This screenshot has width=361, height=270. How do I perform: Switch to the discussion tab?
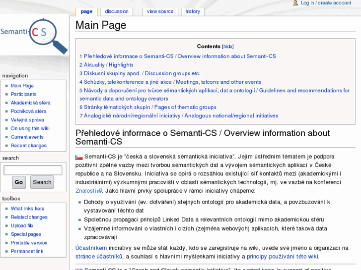point(117,11)
